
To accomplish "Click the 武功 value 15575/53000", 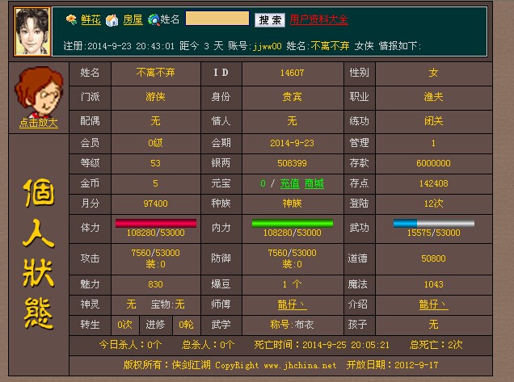I will 433,233.
